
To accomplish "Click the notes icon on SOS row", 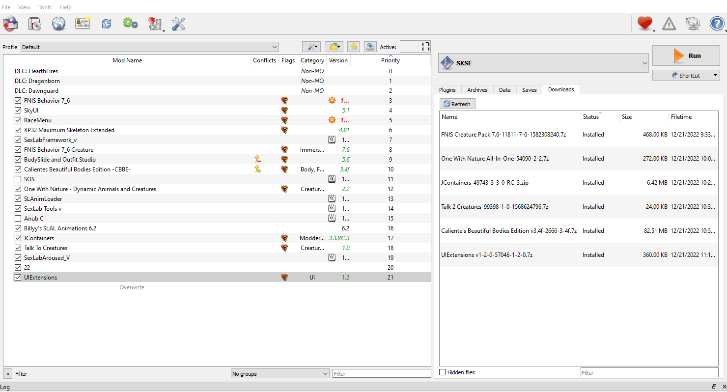I will coord(332,179).
